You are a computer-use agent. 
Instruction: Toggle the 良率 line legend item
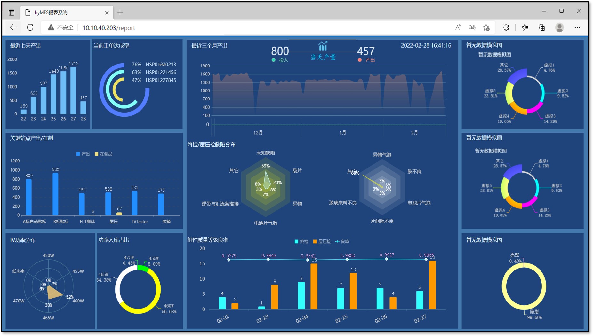coord(342,241)
